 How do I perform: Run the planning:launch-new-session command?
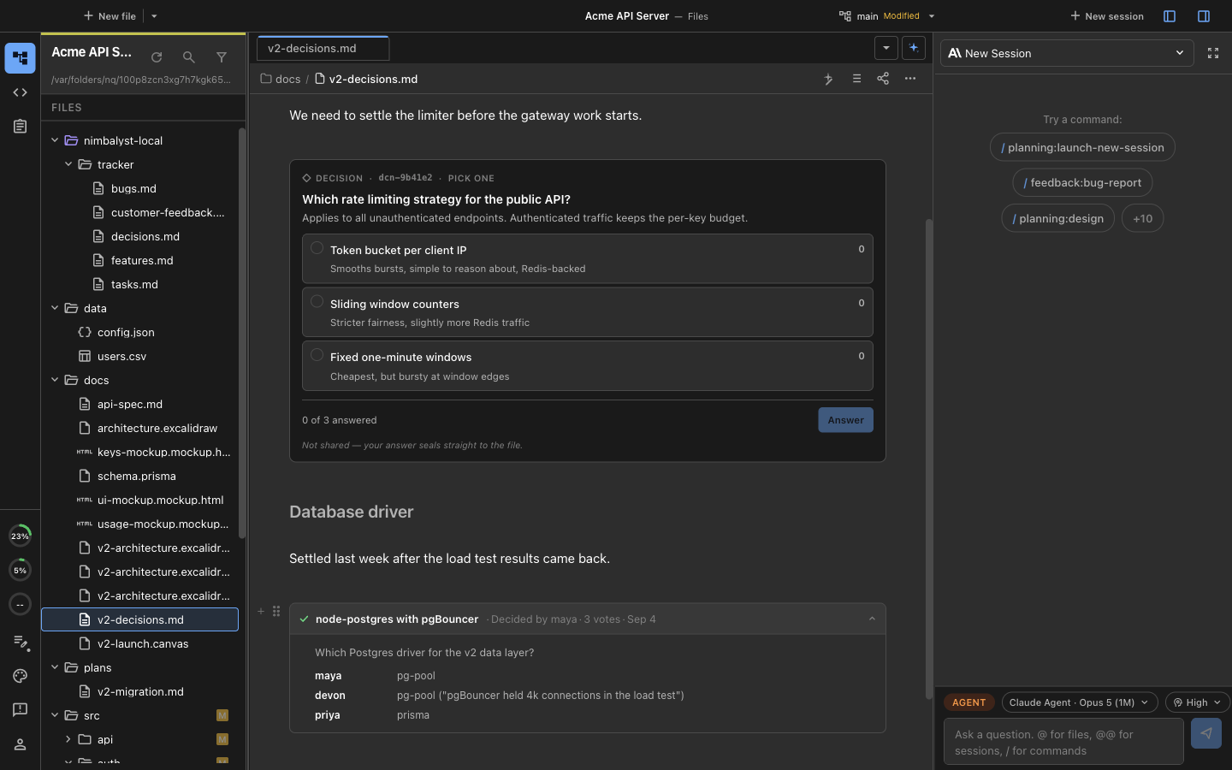tap(1082, 147)
